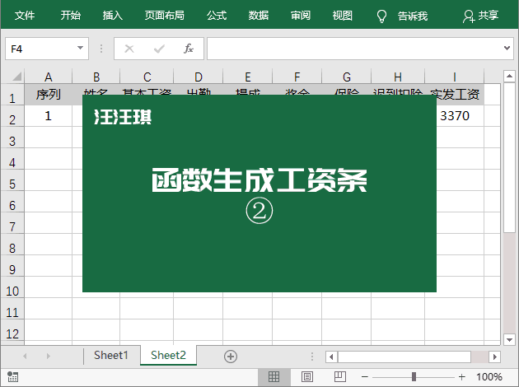
Task: Click the fx insert function icon
Action: 189,49
